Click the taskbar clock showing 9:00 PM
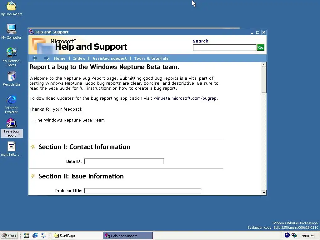Viewport: 320px width, 240px height. click(308, 236)
